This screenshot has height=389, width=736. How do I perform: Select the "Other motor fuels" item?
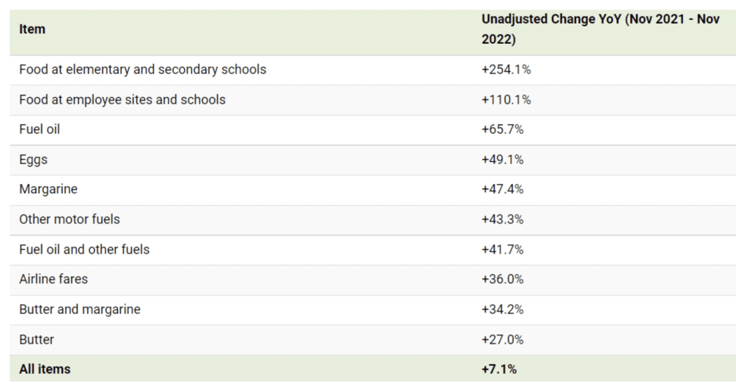[69, 219]
